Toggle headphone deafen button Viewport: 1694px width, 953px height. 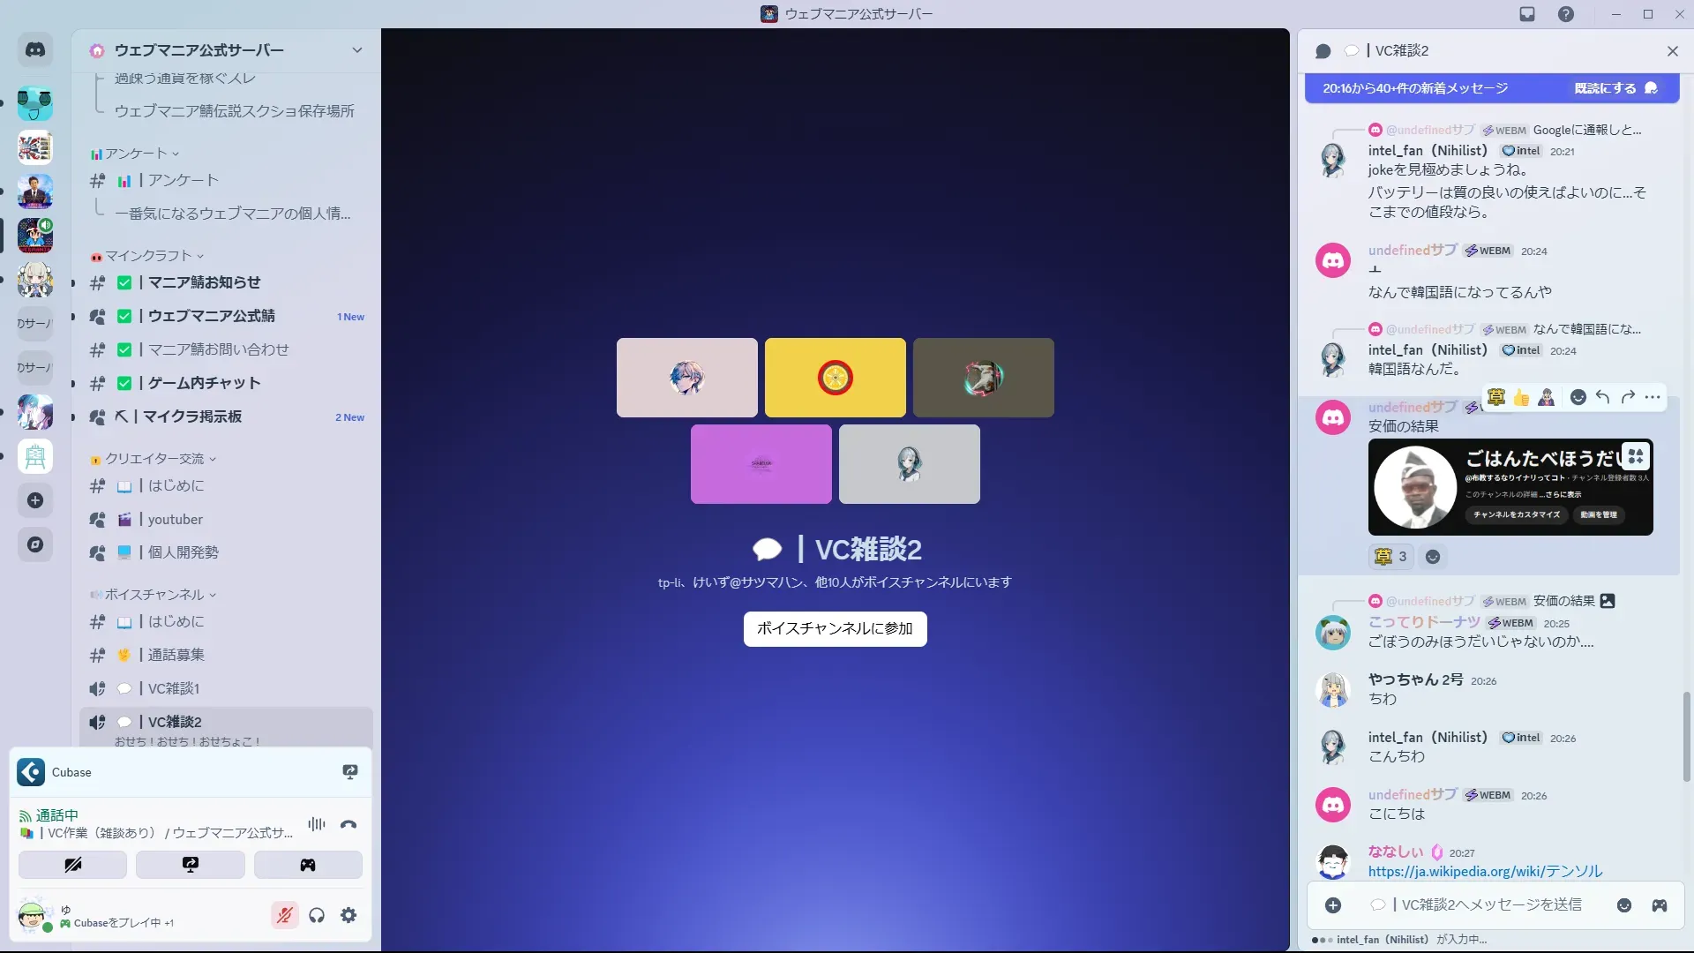(317, 915)
